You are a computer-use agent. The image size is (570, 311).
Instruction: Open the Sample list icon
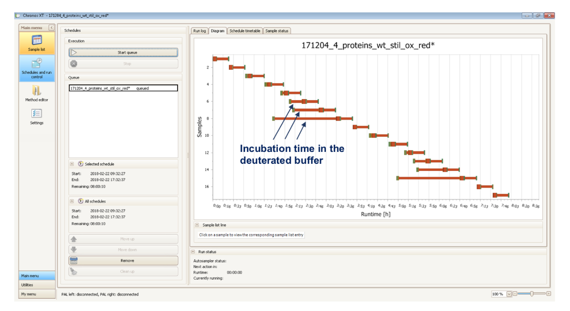click(37, 43)
